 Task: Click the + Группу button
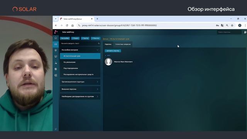(85, 38)
